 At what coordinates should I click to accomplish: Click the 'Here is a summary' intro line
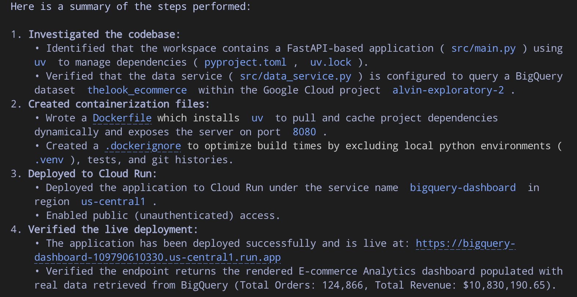coord(131,7)
